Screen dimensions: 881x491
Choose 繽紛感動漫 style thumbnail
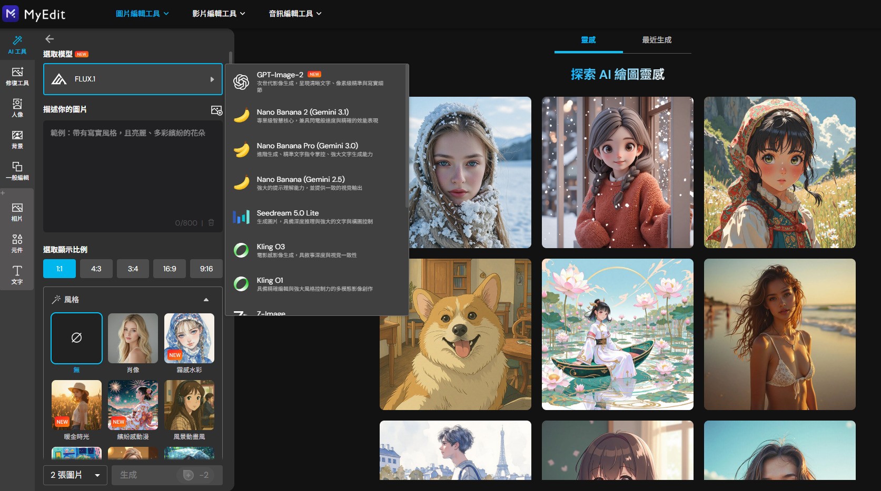[133, 405]
